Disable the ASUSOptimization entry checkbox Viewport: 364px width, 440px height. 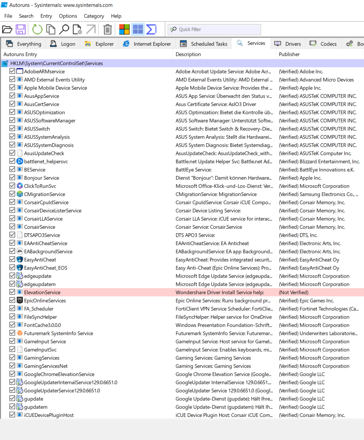[x=12, y=112]
